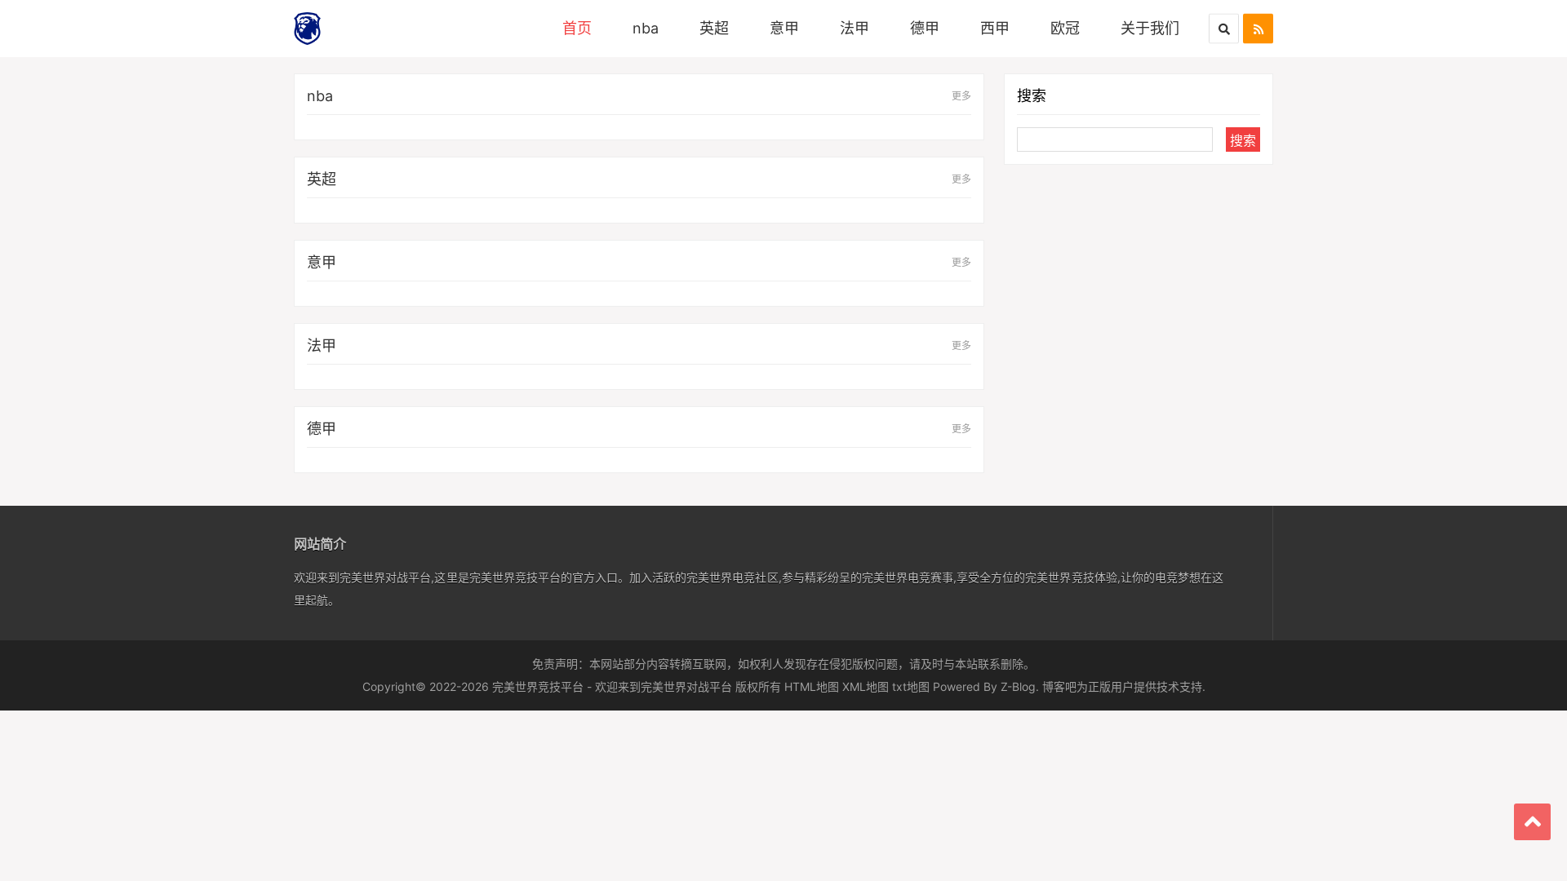Screen dimensions: 1567x881
Task: Click the red 搜索 button
Action: pyautogui.click(x=1243, y=139)
